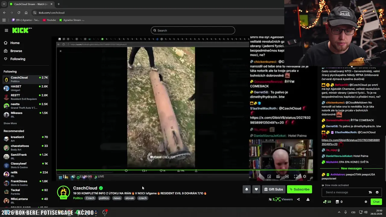386x217 pixels.
Task: Open Mikeses channel in the sidebar
Action: [26, 115]
